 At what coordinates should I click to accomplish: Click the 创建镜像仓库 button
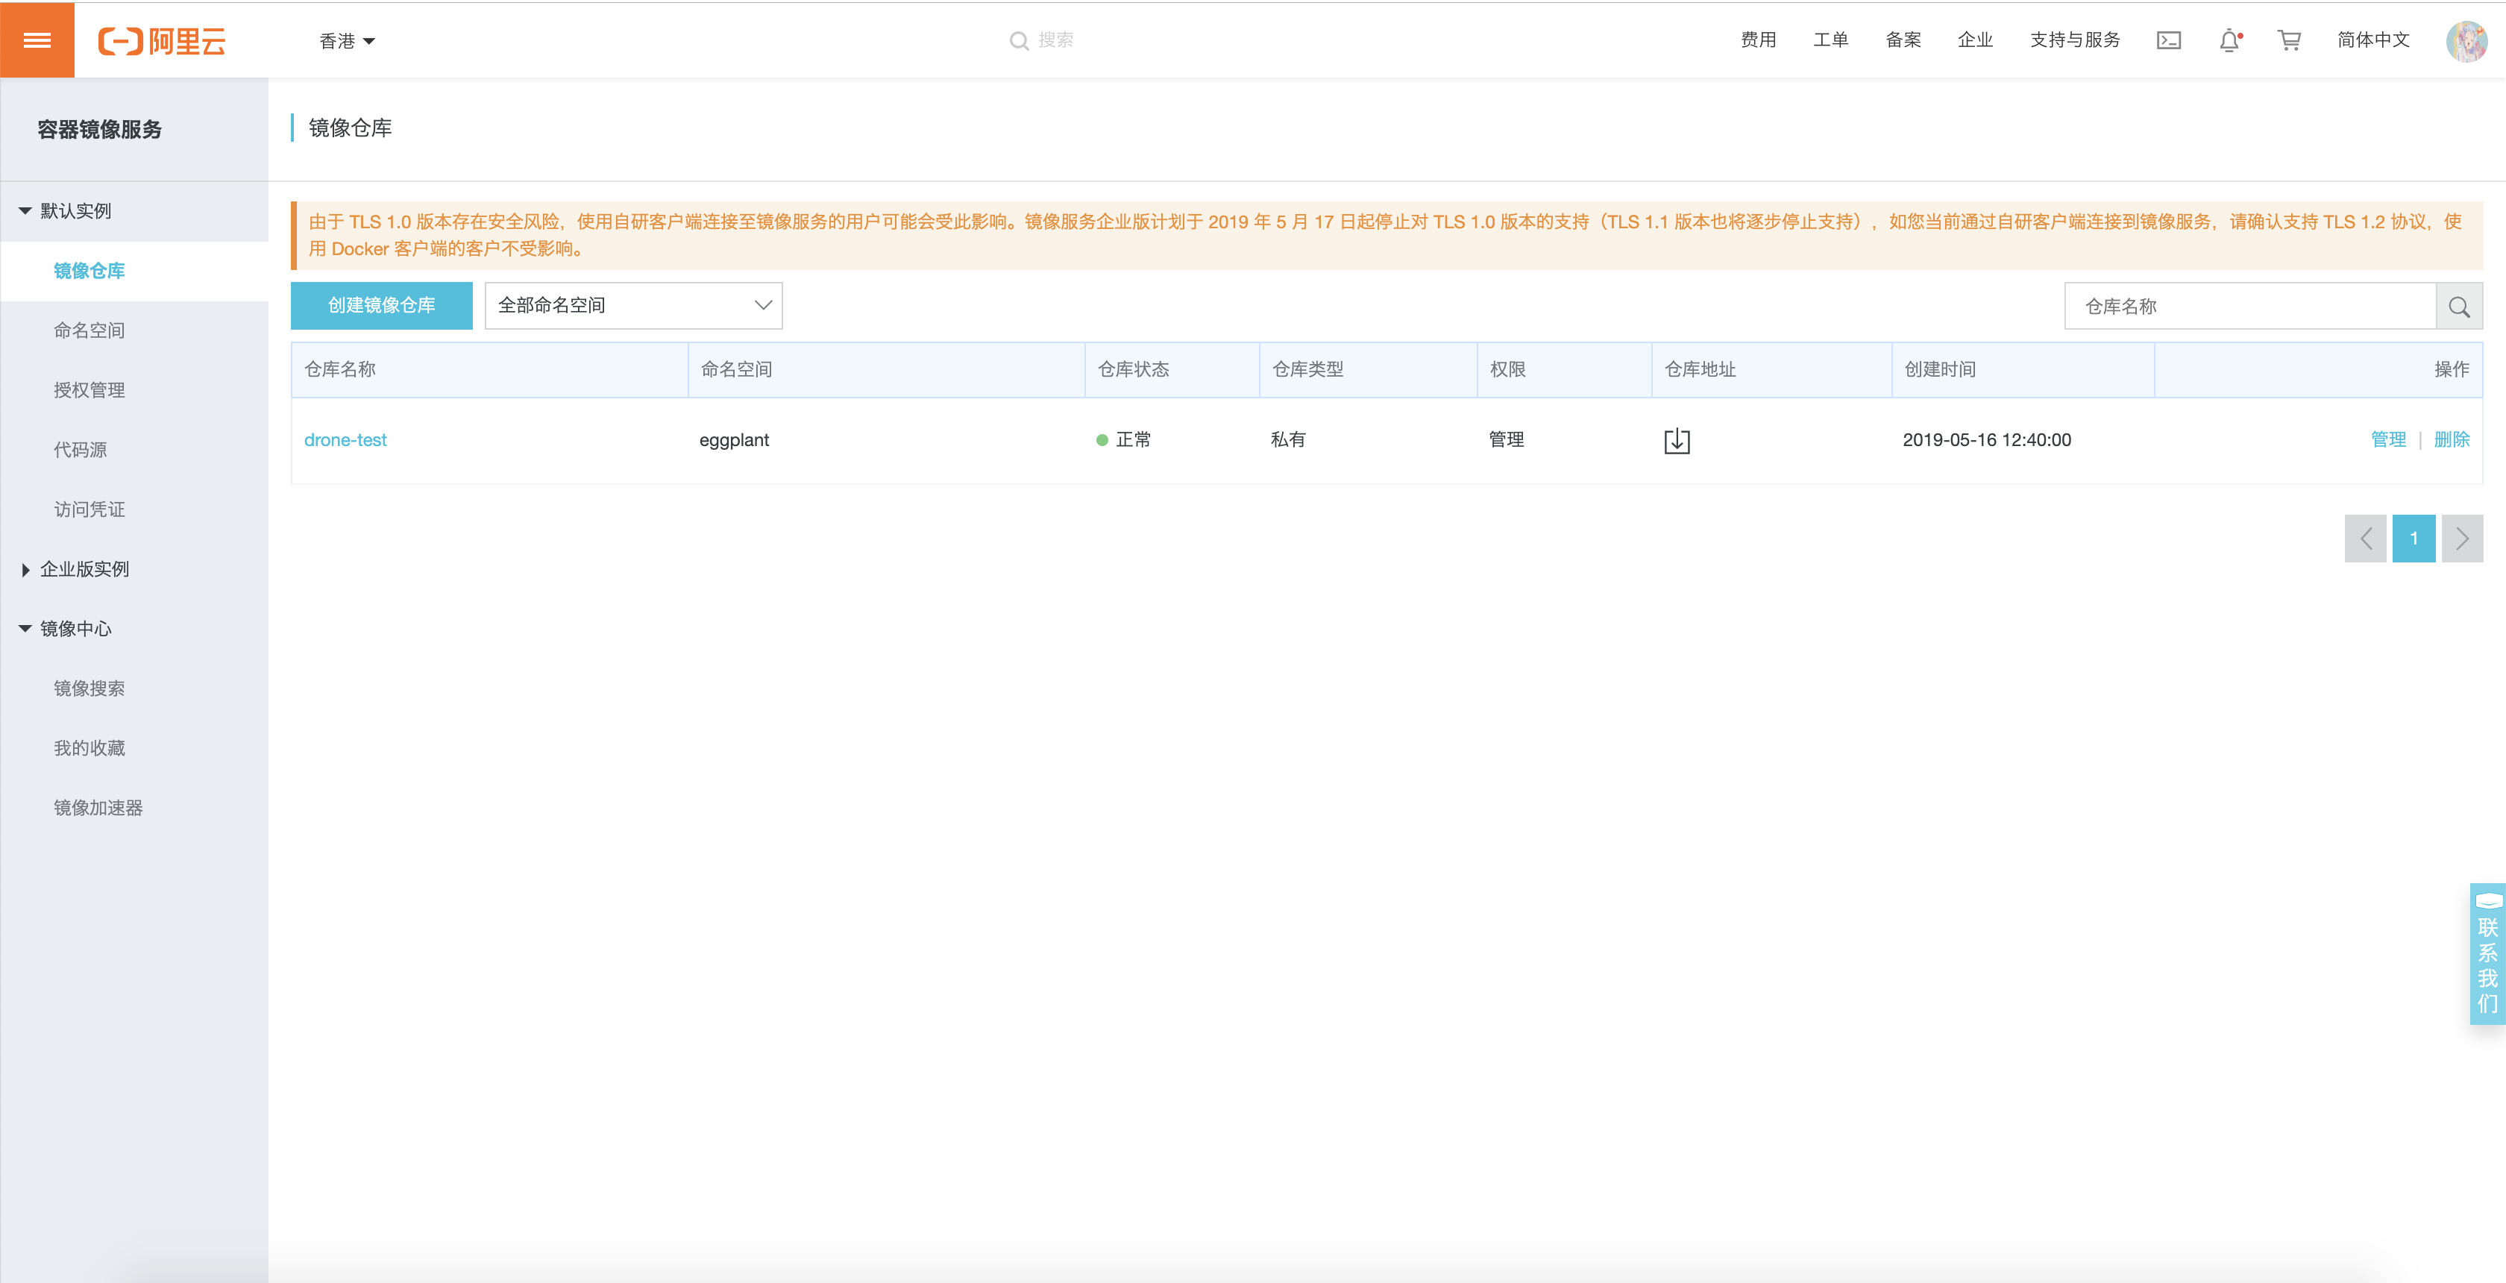pyautogui.click(x=381, y=305)
